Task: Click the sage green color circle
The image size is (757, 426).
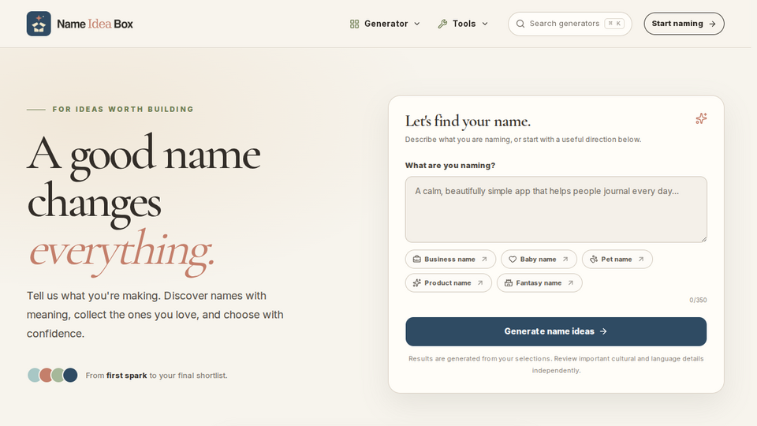Action: coord(58,376)
